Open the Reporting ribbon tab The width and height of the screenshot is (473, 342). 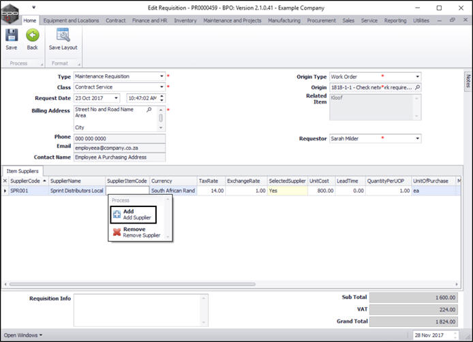pos(395,20)
